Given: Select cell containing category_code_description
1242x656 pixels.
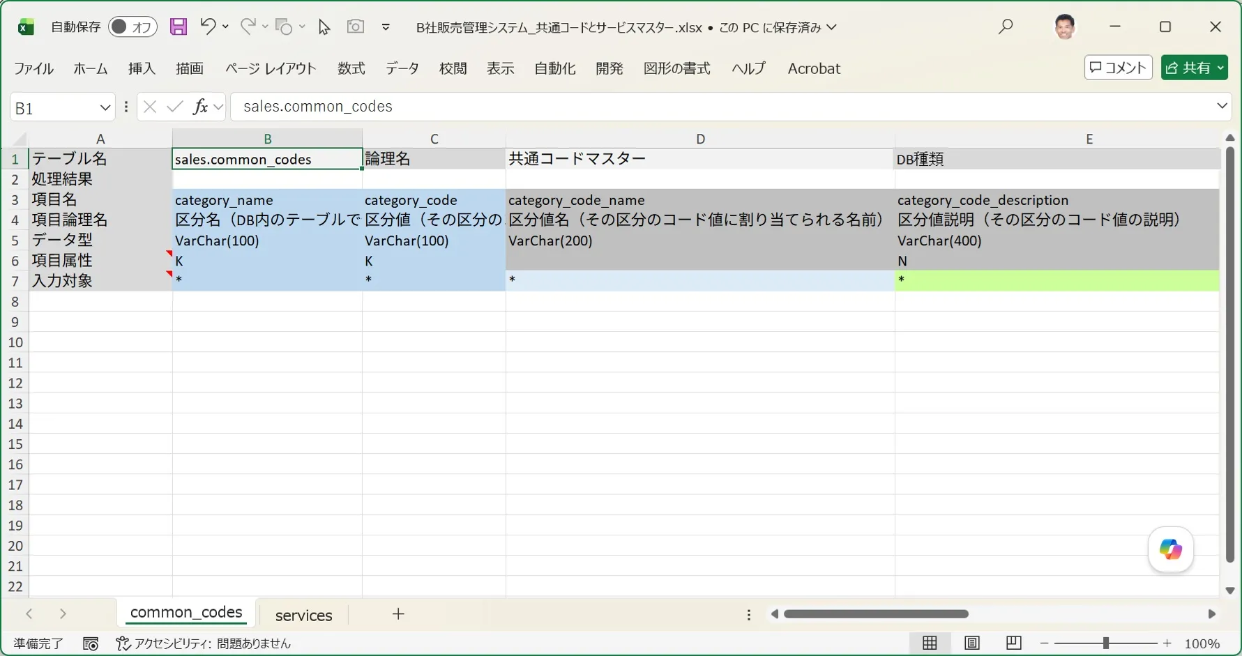Looking at the screenshot, I should 1057,200.
